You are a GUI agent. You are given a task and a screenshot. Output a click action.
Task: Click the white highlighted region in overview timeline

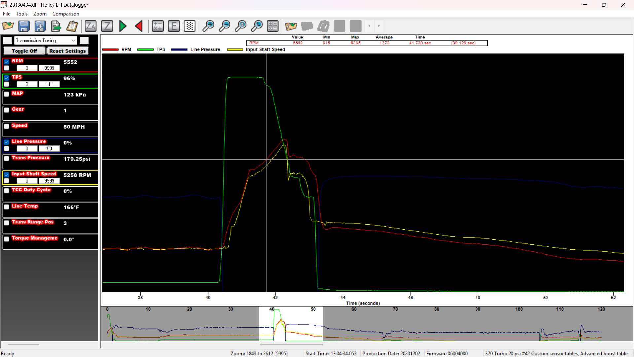tap(291, 324)
